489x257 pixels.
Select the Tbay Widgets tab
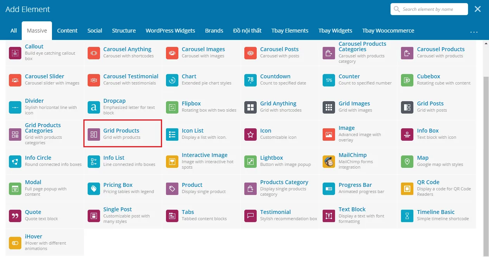click(x=335, y=31)
